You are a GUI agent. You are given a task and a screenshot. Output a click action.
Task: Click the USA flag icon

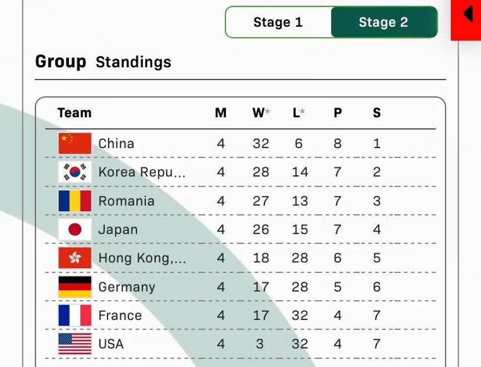pos(75,344)
